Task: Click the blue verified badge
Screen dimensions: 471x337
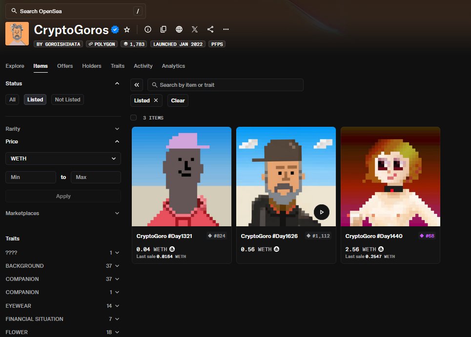Action: [x=115, y=29]
